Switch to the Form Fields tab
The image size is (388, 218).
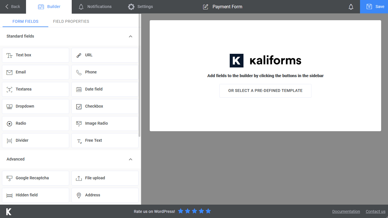pyautogui.click(x=25, y=21)
